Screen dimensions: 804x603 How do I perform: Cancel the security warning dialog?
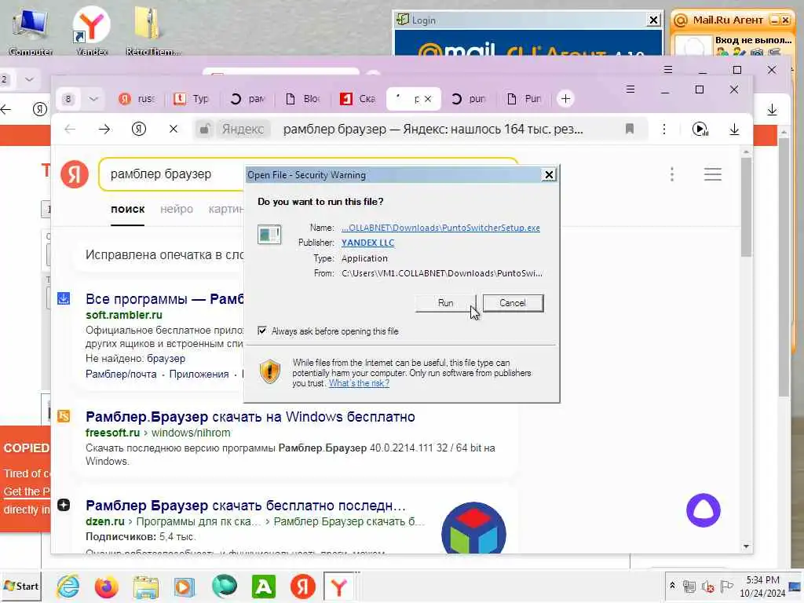512,302
